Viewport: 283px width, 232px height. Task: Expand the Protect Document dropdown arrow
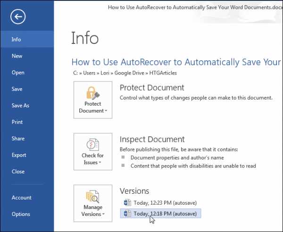point(106,111)
